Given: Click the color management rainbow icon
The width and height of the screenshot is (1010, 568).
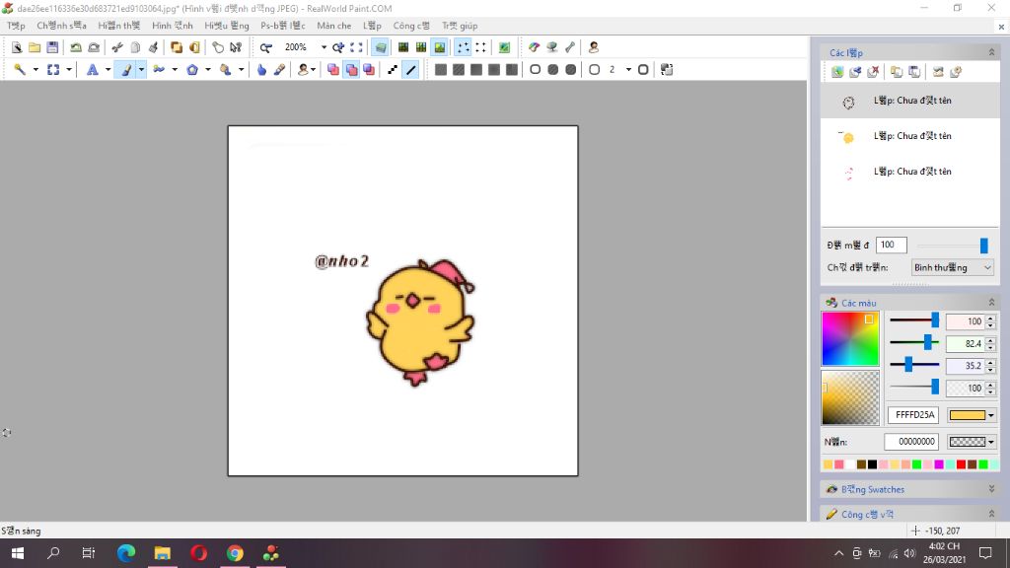Looking at the screenshot, I should coord(534,47).
